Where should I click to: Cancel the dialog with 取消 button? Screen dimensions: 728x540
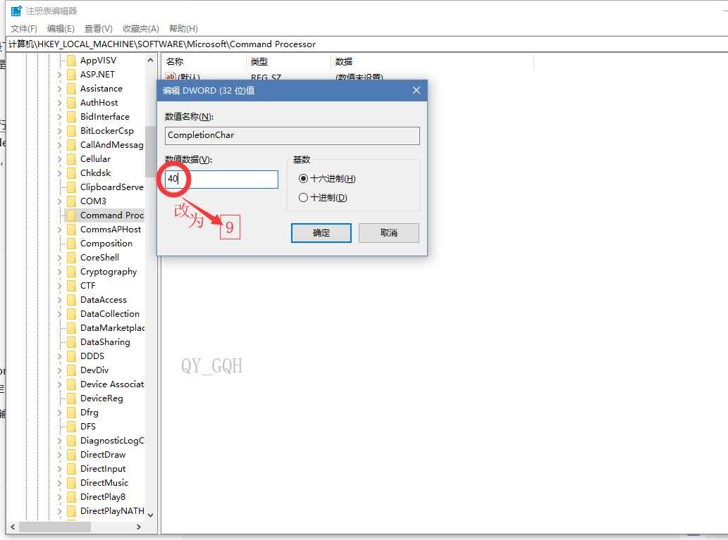(x=388, y=233)
